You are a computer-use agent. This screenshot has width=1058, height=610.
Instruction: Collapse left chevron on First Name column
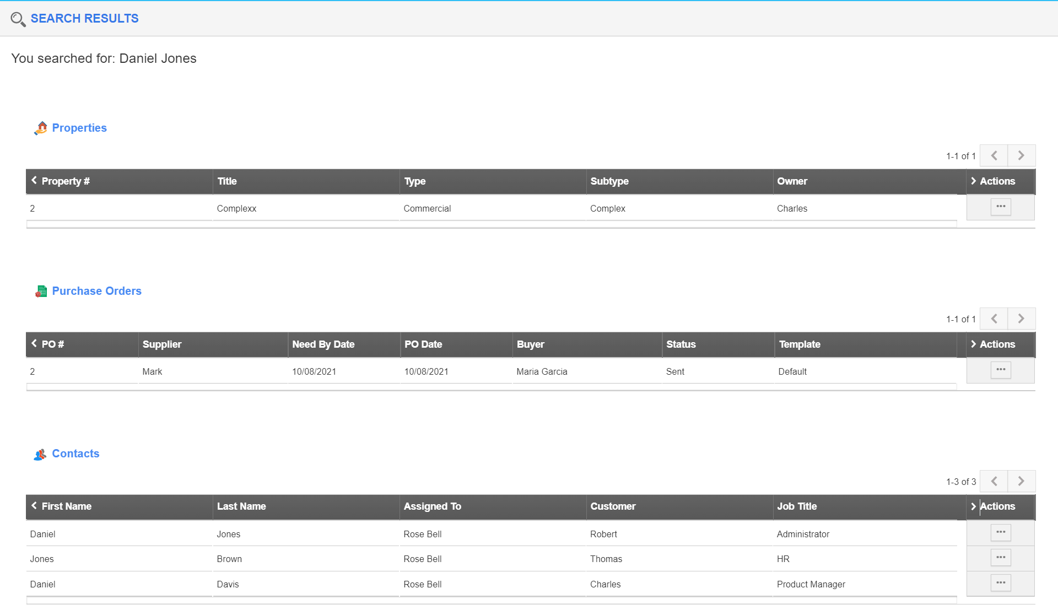pos(34,506)
